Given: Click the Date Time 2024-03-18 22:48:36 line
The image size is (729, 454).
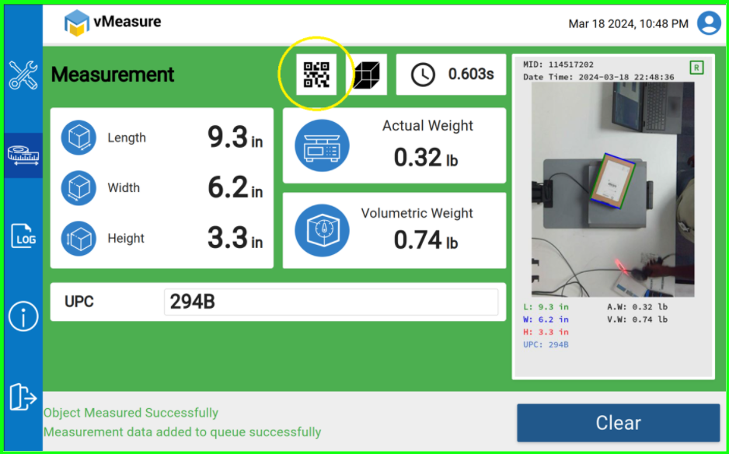Looking at the screenshot, I should [x=598, y=77].
